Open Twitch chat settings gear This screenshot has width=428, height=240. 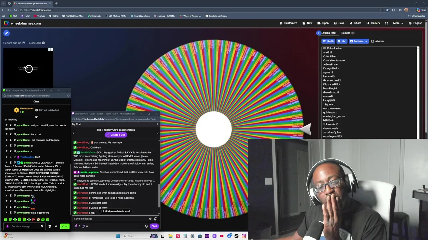146,226
